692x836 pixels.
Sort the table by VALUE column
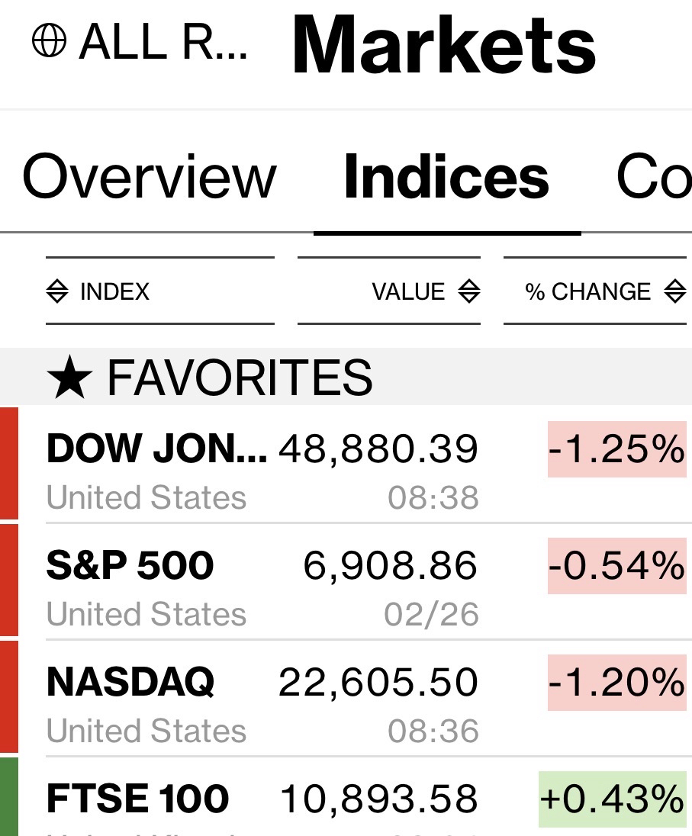408,291
